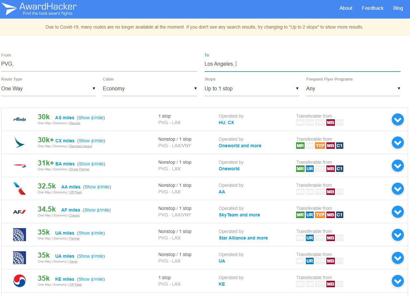410x297 pixels.
Task: Click MB badge in the UA Saver row
Action: [330, 261]
